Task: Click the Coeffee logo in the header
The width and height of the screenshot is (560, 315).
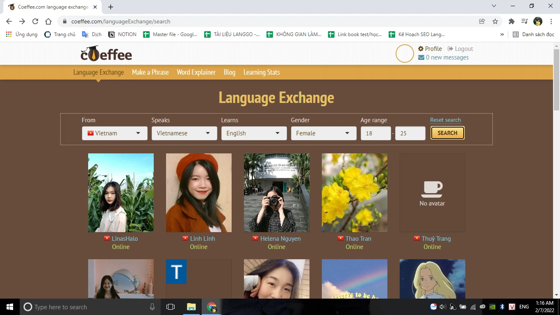Action: [x=106, y=54]
